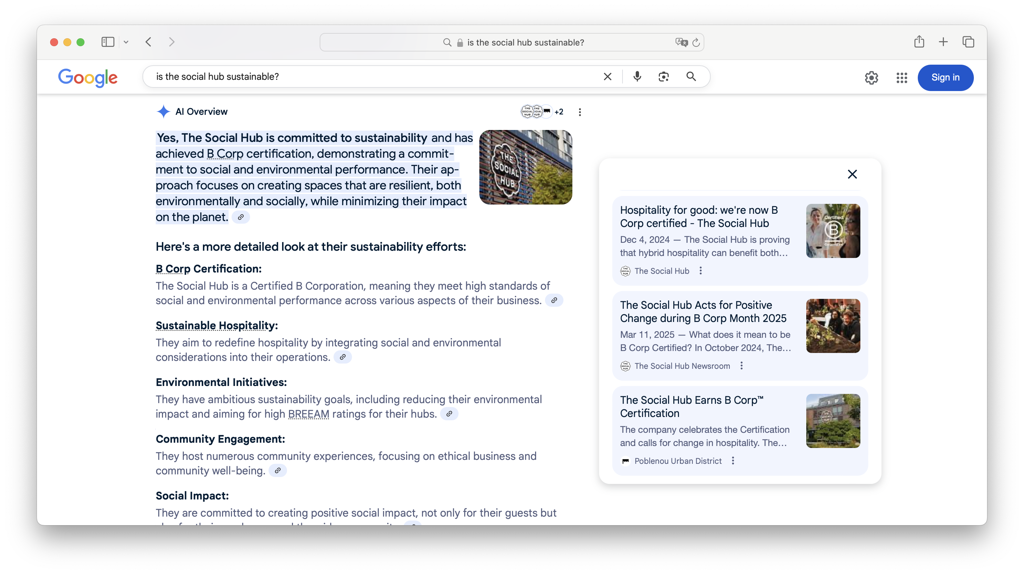This screenshot has height=574, width=1024.
Task: Open the Safari share menu
Action: tap(919, 42)
